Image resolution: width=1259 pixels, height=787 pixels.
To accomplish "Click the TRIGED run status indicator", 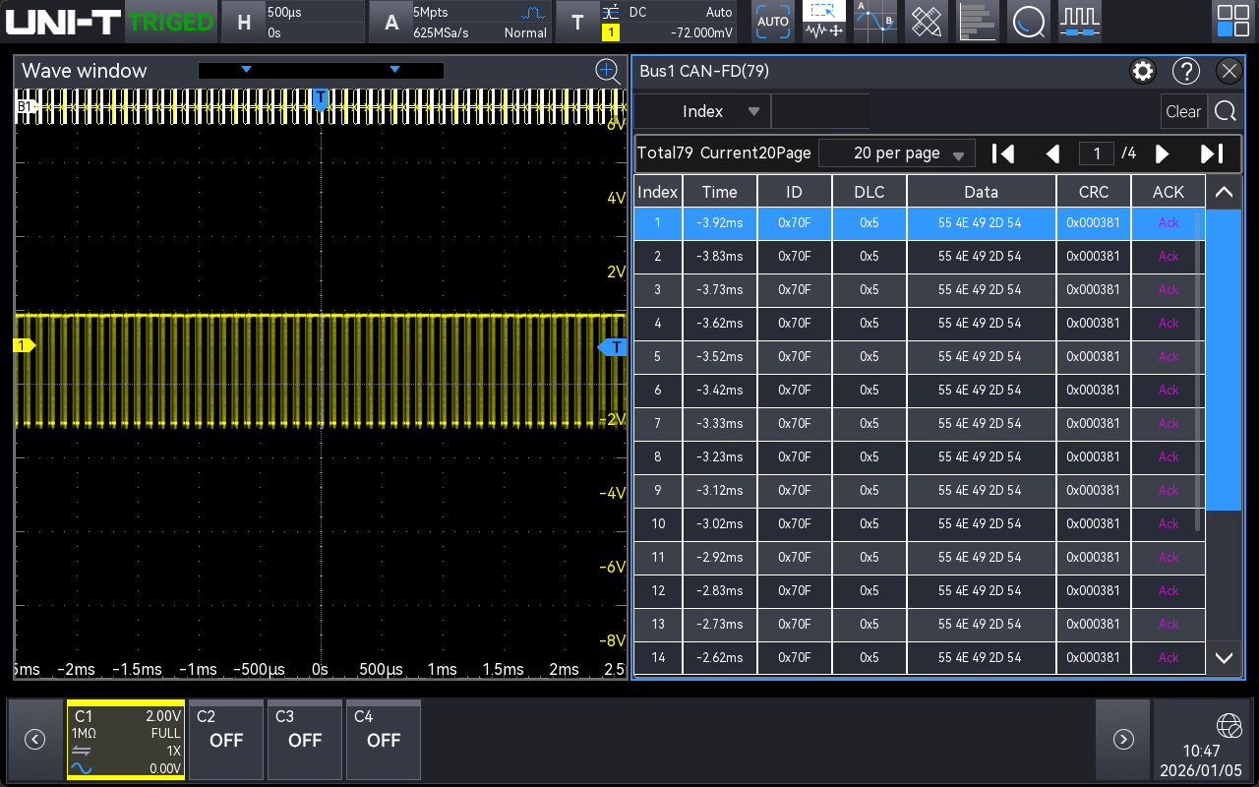I will [171, 22].
